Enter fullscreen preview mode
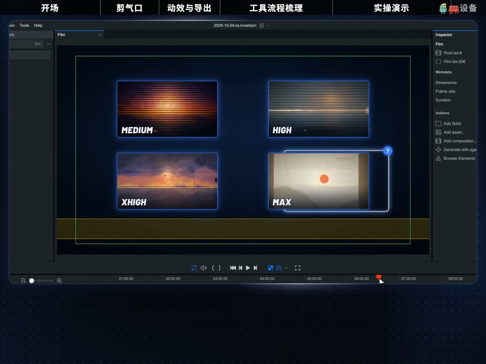 tap(298, 268)
